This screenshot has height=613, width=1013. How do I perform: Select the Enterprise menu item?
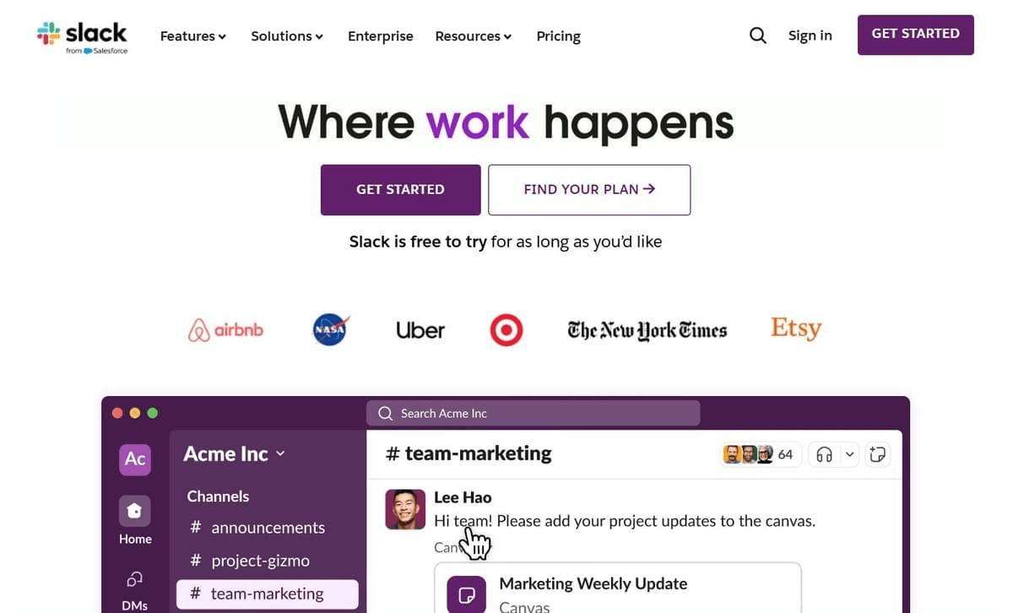coord(380,36)
